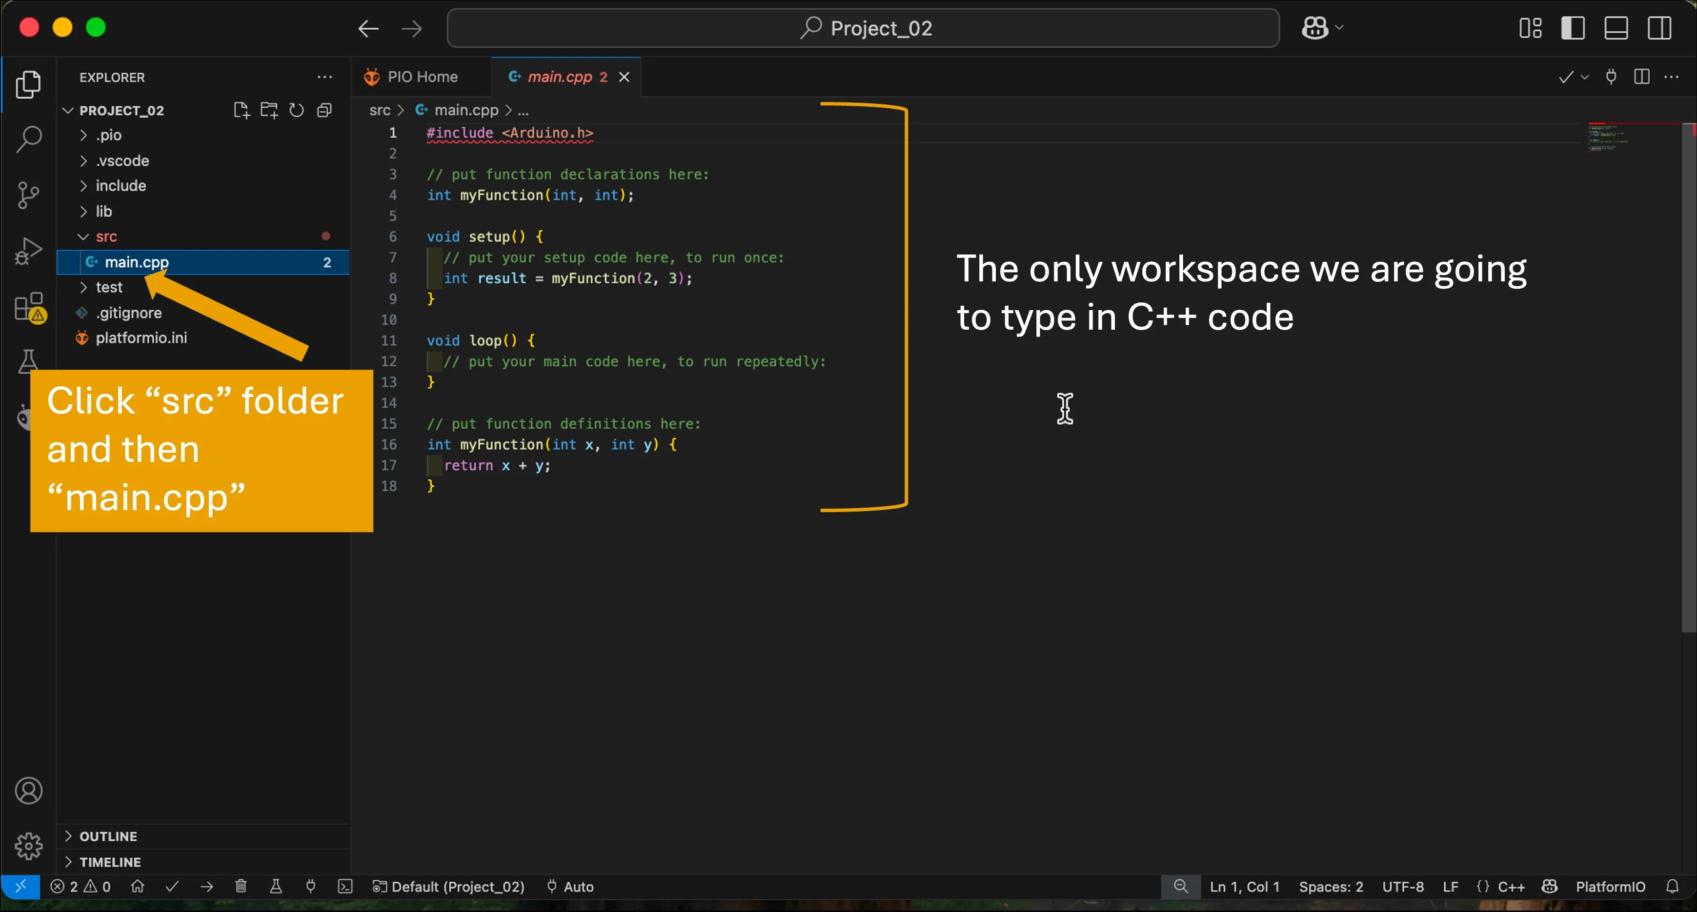Close the main.cpp tab
This screenshot has height=912, width=1697.
(624, 77)
